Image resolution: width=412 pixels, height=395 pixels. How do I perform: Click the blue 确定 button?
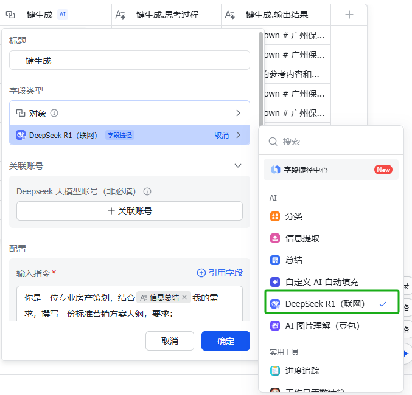(226, 341)
